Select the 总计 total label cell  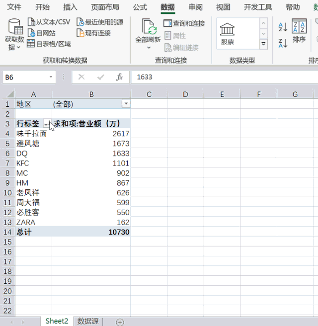33,232
